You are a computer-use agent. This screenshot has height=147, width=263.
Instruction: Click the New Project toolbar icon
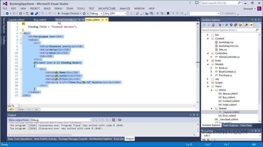[x=21, y=13]
